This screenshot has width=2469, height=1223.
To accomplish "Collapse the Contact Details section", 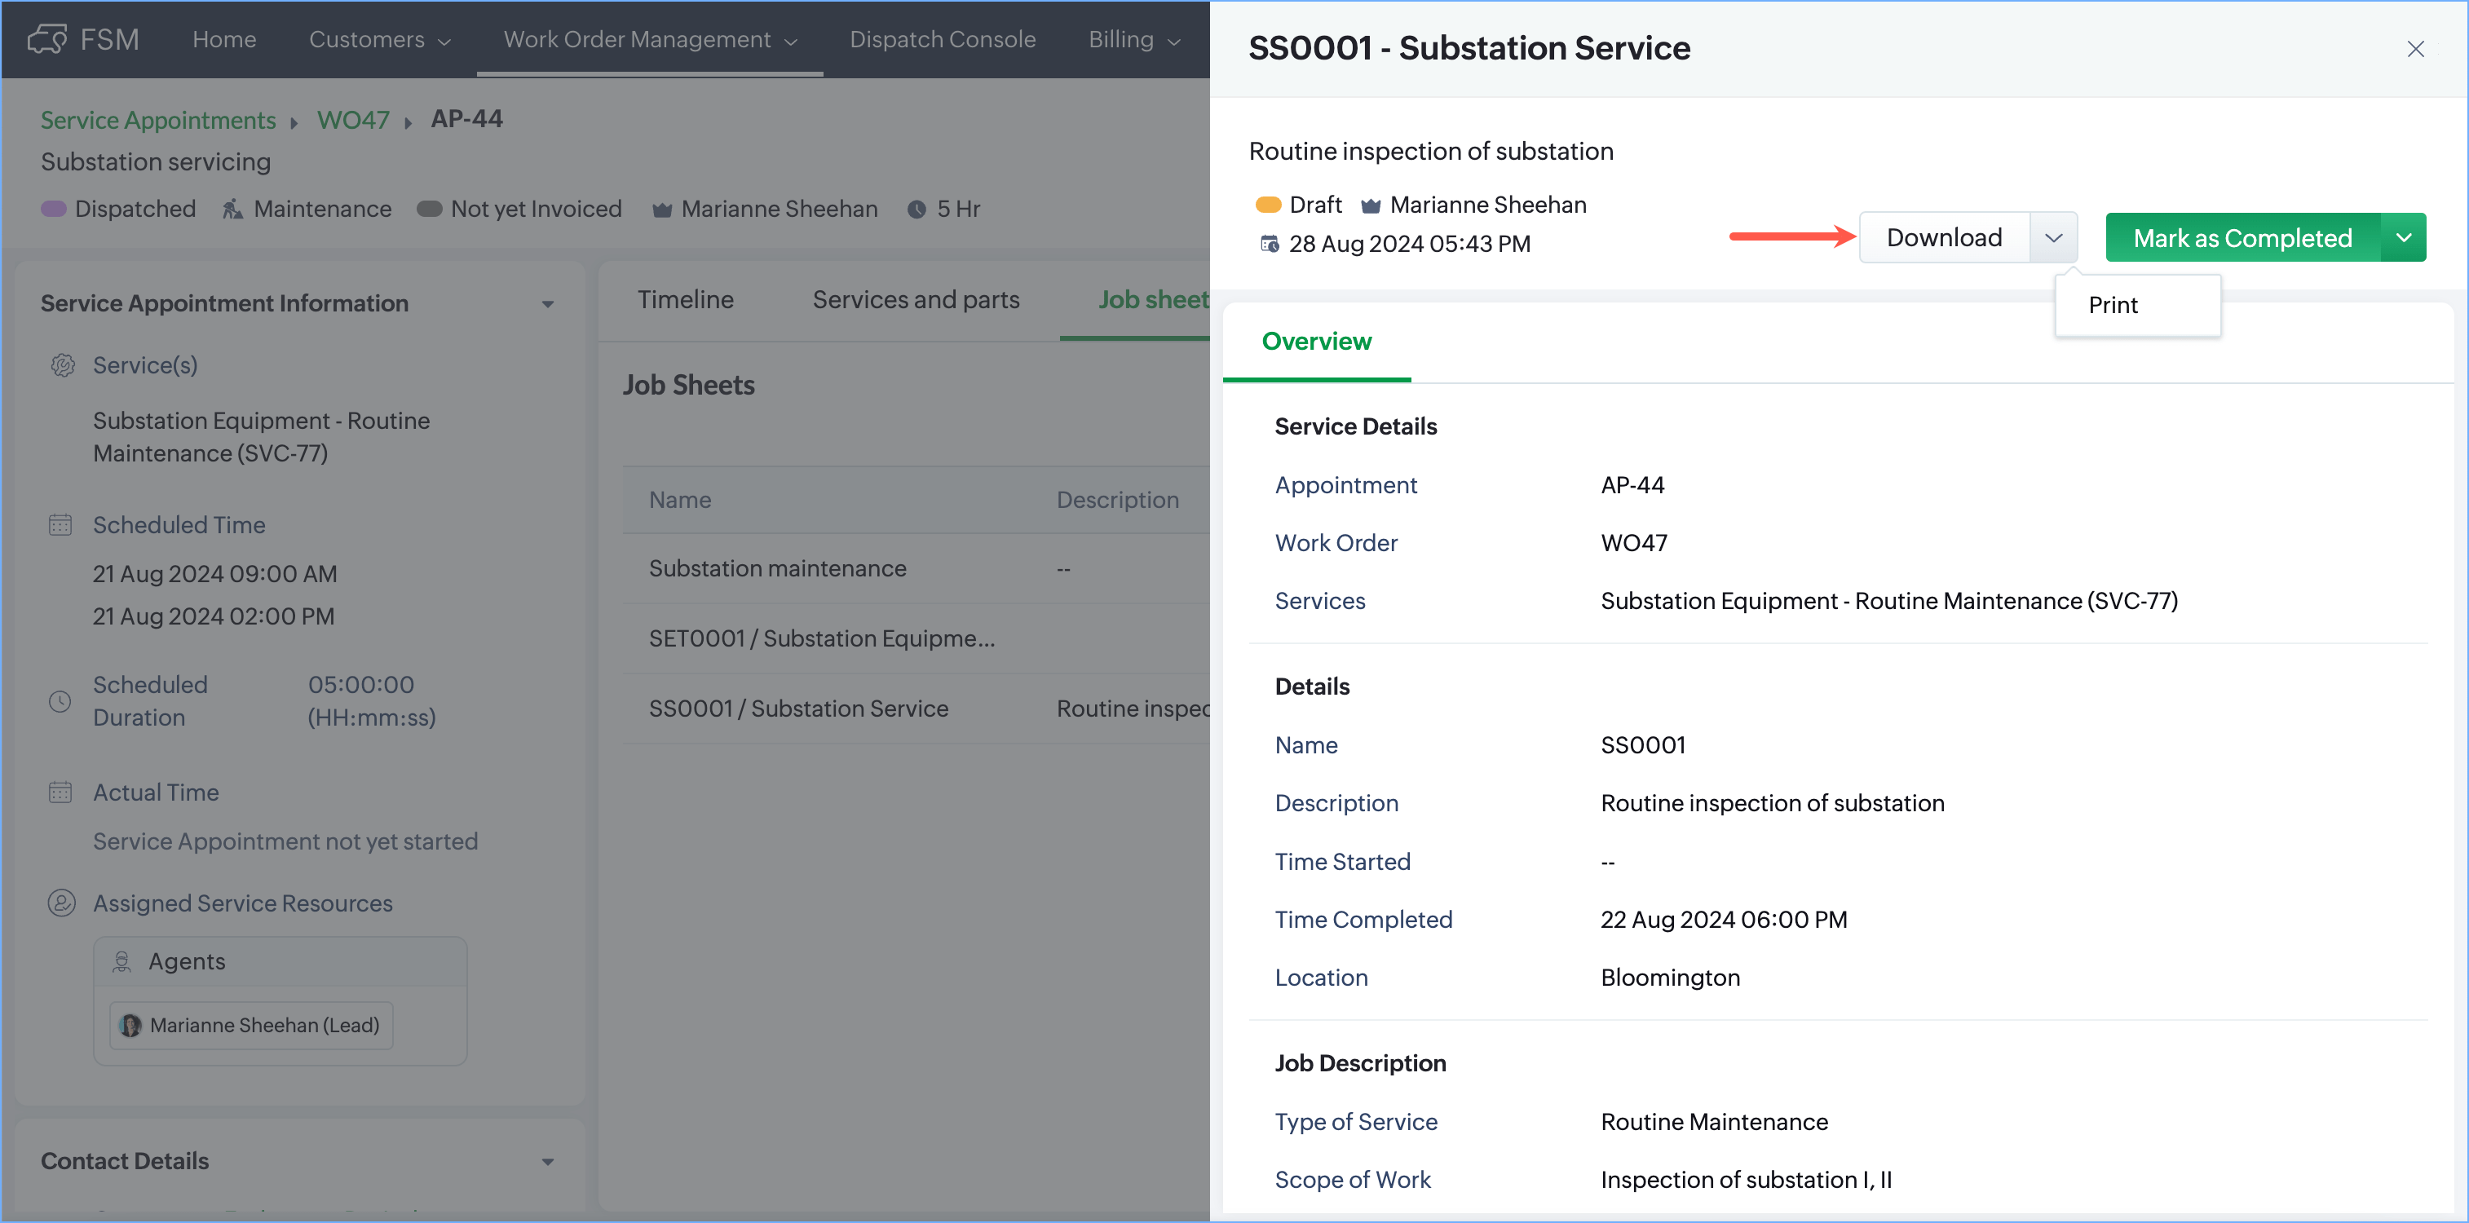I will coord(547,1161).
